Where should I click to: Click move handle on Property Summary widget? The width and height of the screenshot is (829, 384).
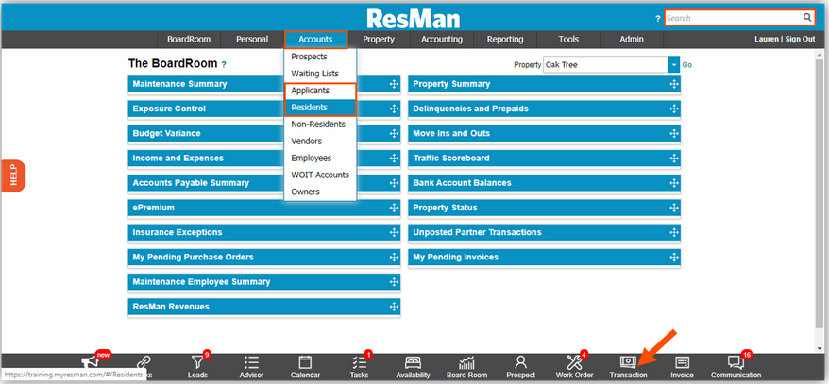674,84
